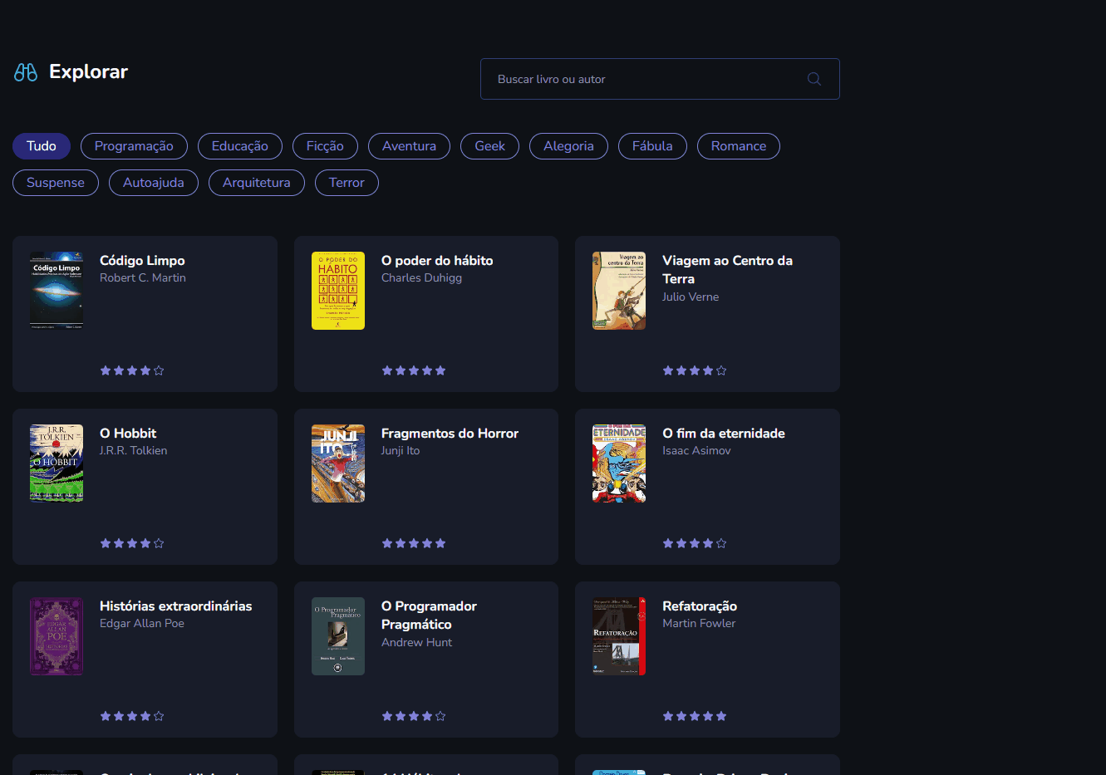Click the magnifying glass search icon
The height and width of the screenshot is (775, 1106).
point(814,79)
